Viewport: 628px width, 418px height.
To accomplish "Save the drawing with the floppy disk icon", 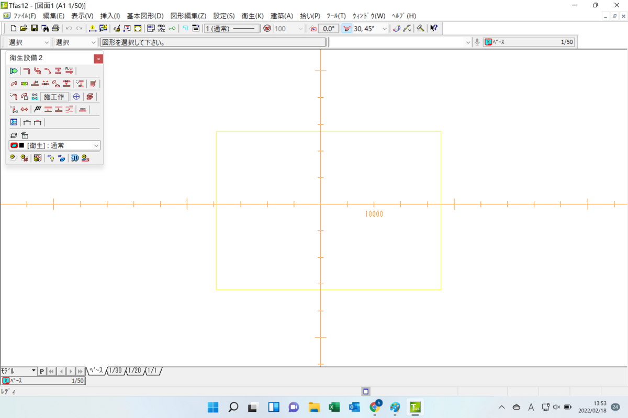I will pos(33,29).
